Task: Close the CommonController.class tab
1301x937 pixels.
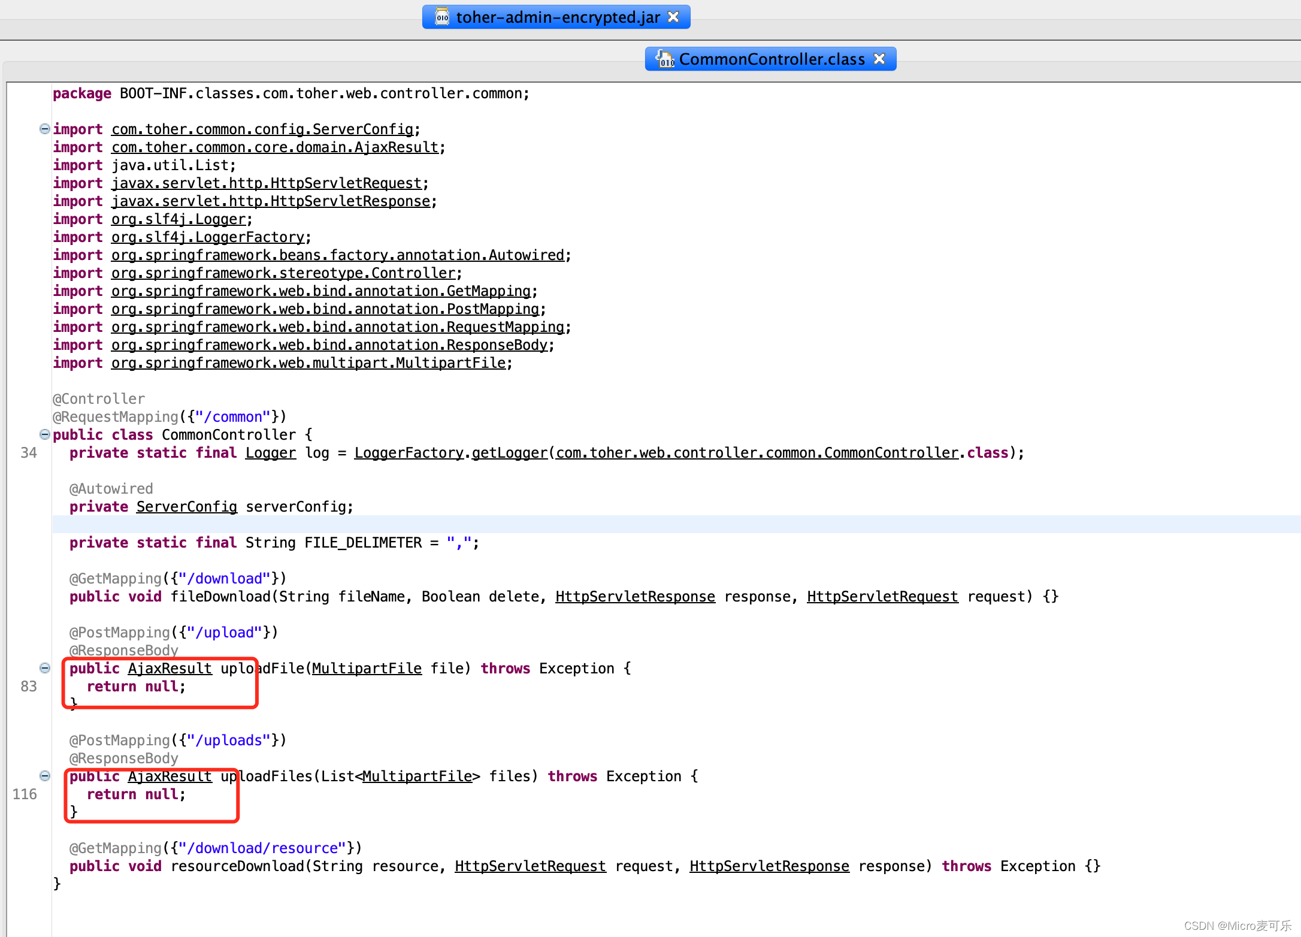Action: pyautogui.click(x=879, y=58)
